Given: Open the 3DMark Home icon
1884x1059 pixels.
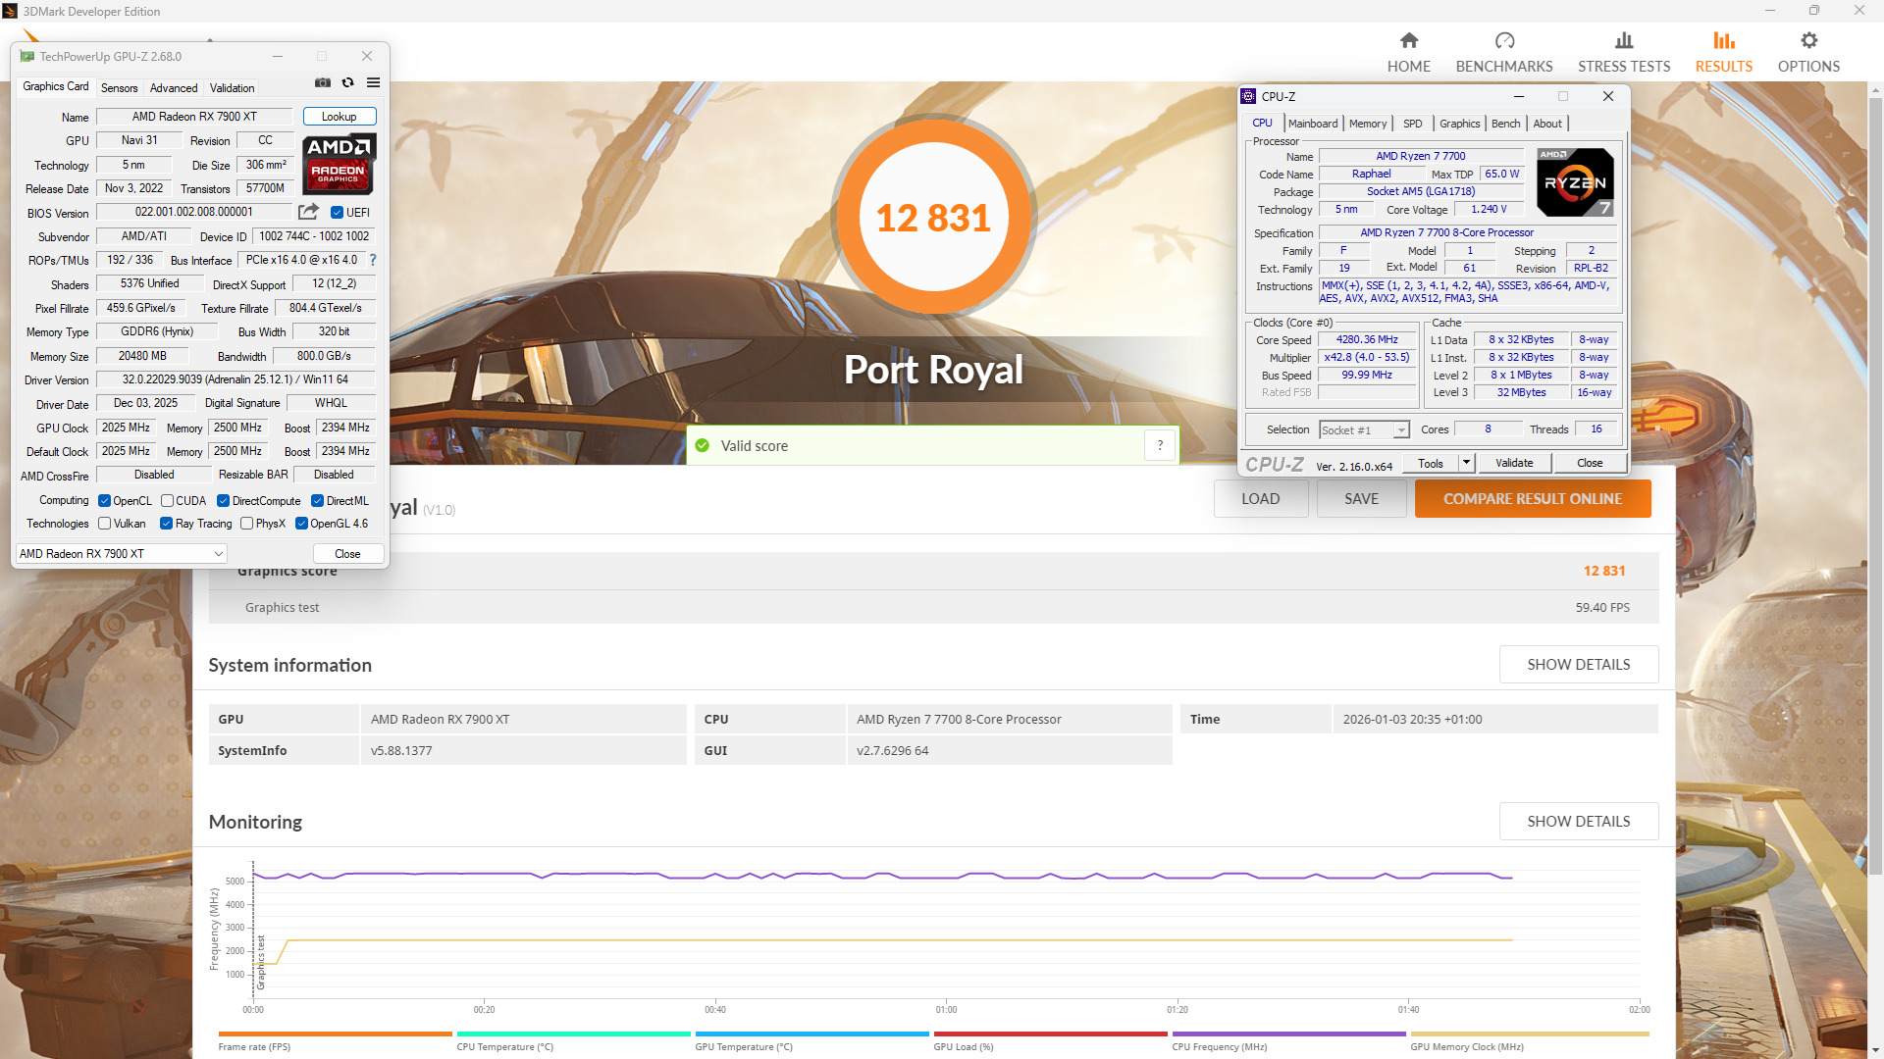Looking at the screenshot, I should [x=1408, y=41].
